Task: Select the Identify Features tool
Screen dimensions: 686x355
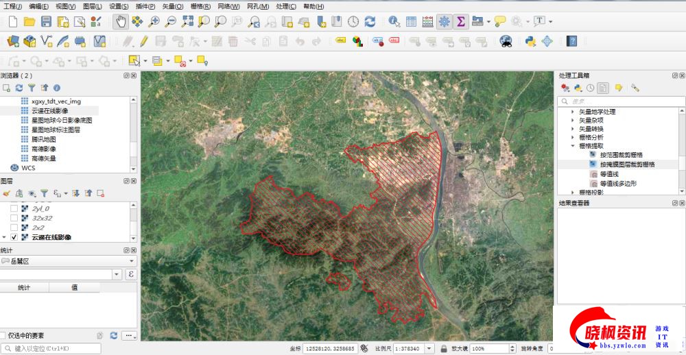Action: point(394,21)
